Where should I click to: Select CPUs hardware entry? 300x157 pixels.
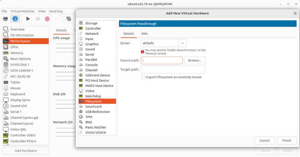point(26,47)
